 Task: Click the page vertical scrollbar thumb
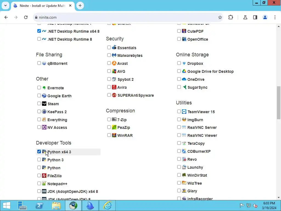tap(279, 103)
